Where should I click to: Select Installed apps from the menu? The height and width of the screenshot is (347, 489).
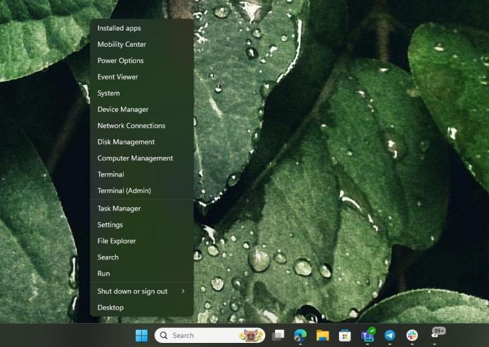(x=119, y=28)
